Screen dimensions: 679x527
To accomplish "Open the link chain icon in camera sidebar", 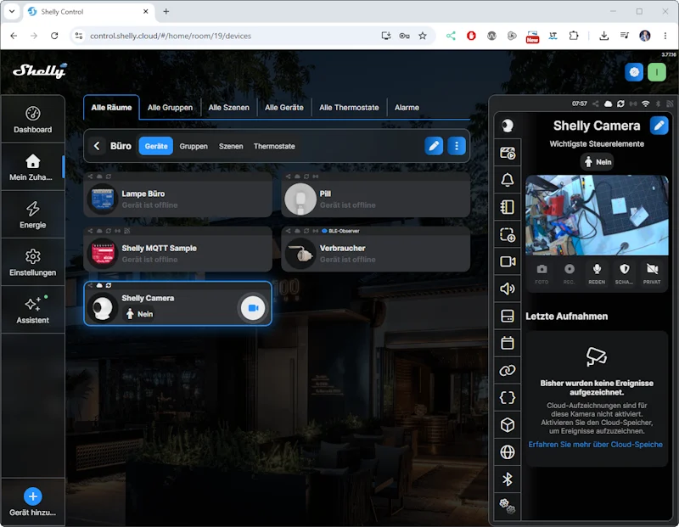I will point(507,370).
